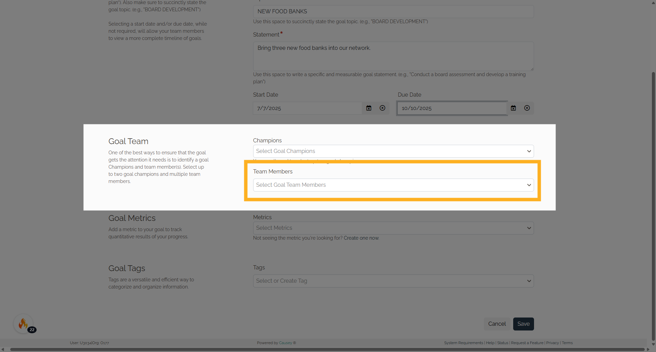Open the Request a Feature link

[527, 343]
